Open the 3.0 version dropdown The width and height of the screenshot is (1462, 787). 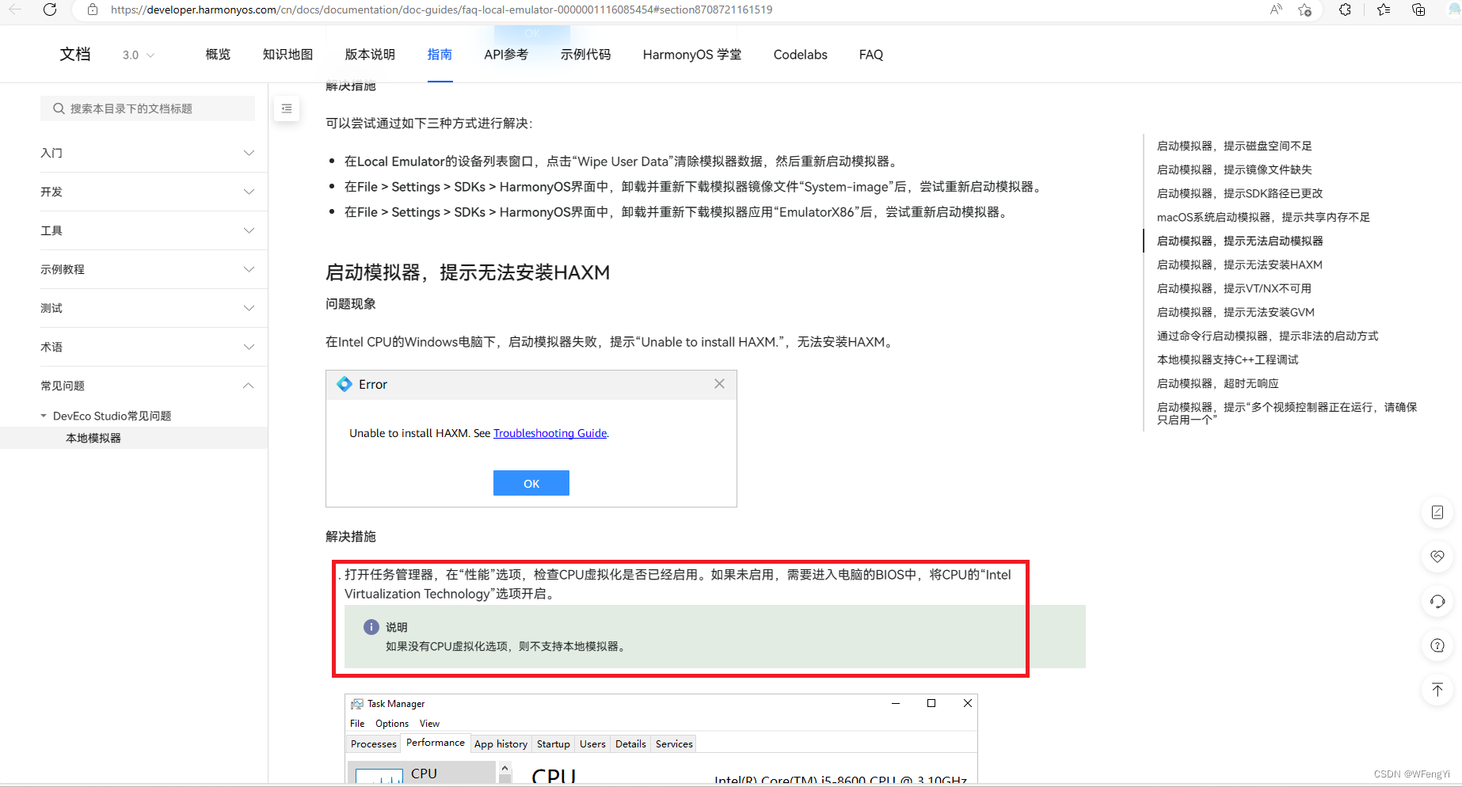point(139,55)
